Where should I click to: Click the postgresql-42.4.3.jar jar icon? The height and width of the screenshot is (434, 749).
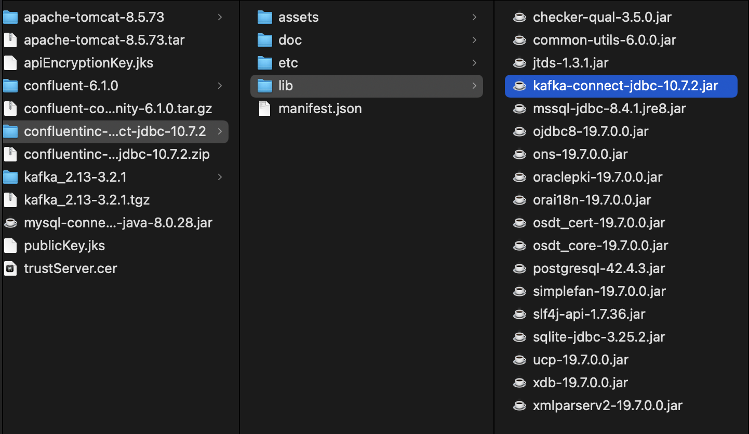click(519, 268)
